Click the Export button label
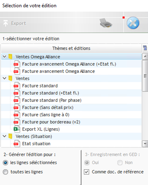Screen dimensions: 148x185 (18, 23)
